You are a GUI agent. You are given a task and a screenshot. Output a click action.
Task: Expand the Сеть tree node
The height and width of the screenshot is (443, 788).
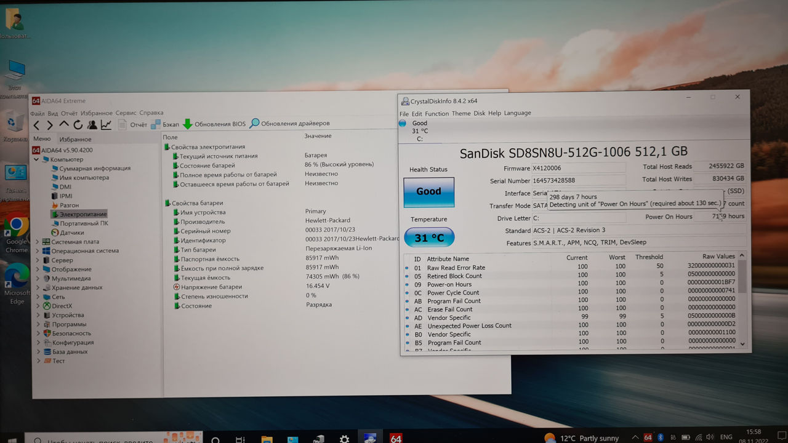tap(37, 297)
